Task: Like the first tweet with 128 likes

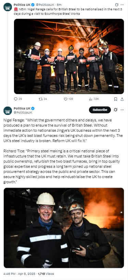Action: click(x=68, y=99)
